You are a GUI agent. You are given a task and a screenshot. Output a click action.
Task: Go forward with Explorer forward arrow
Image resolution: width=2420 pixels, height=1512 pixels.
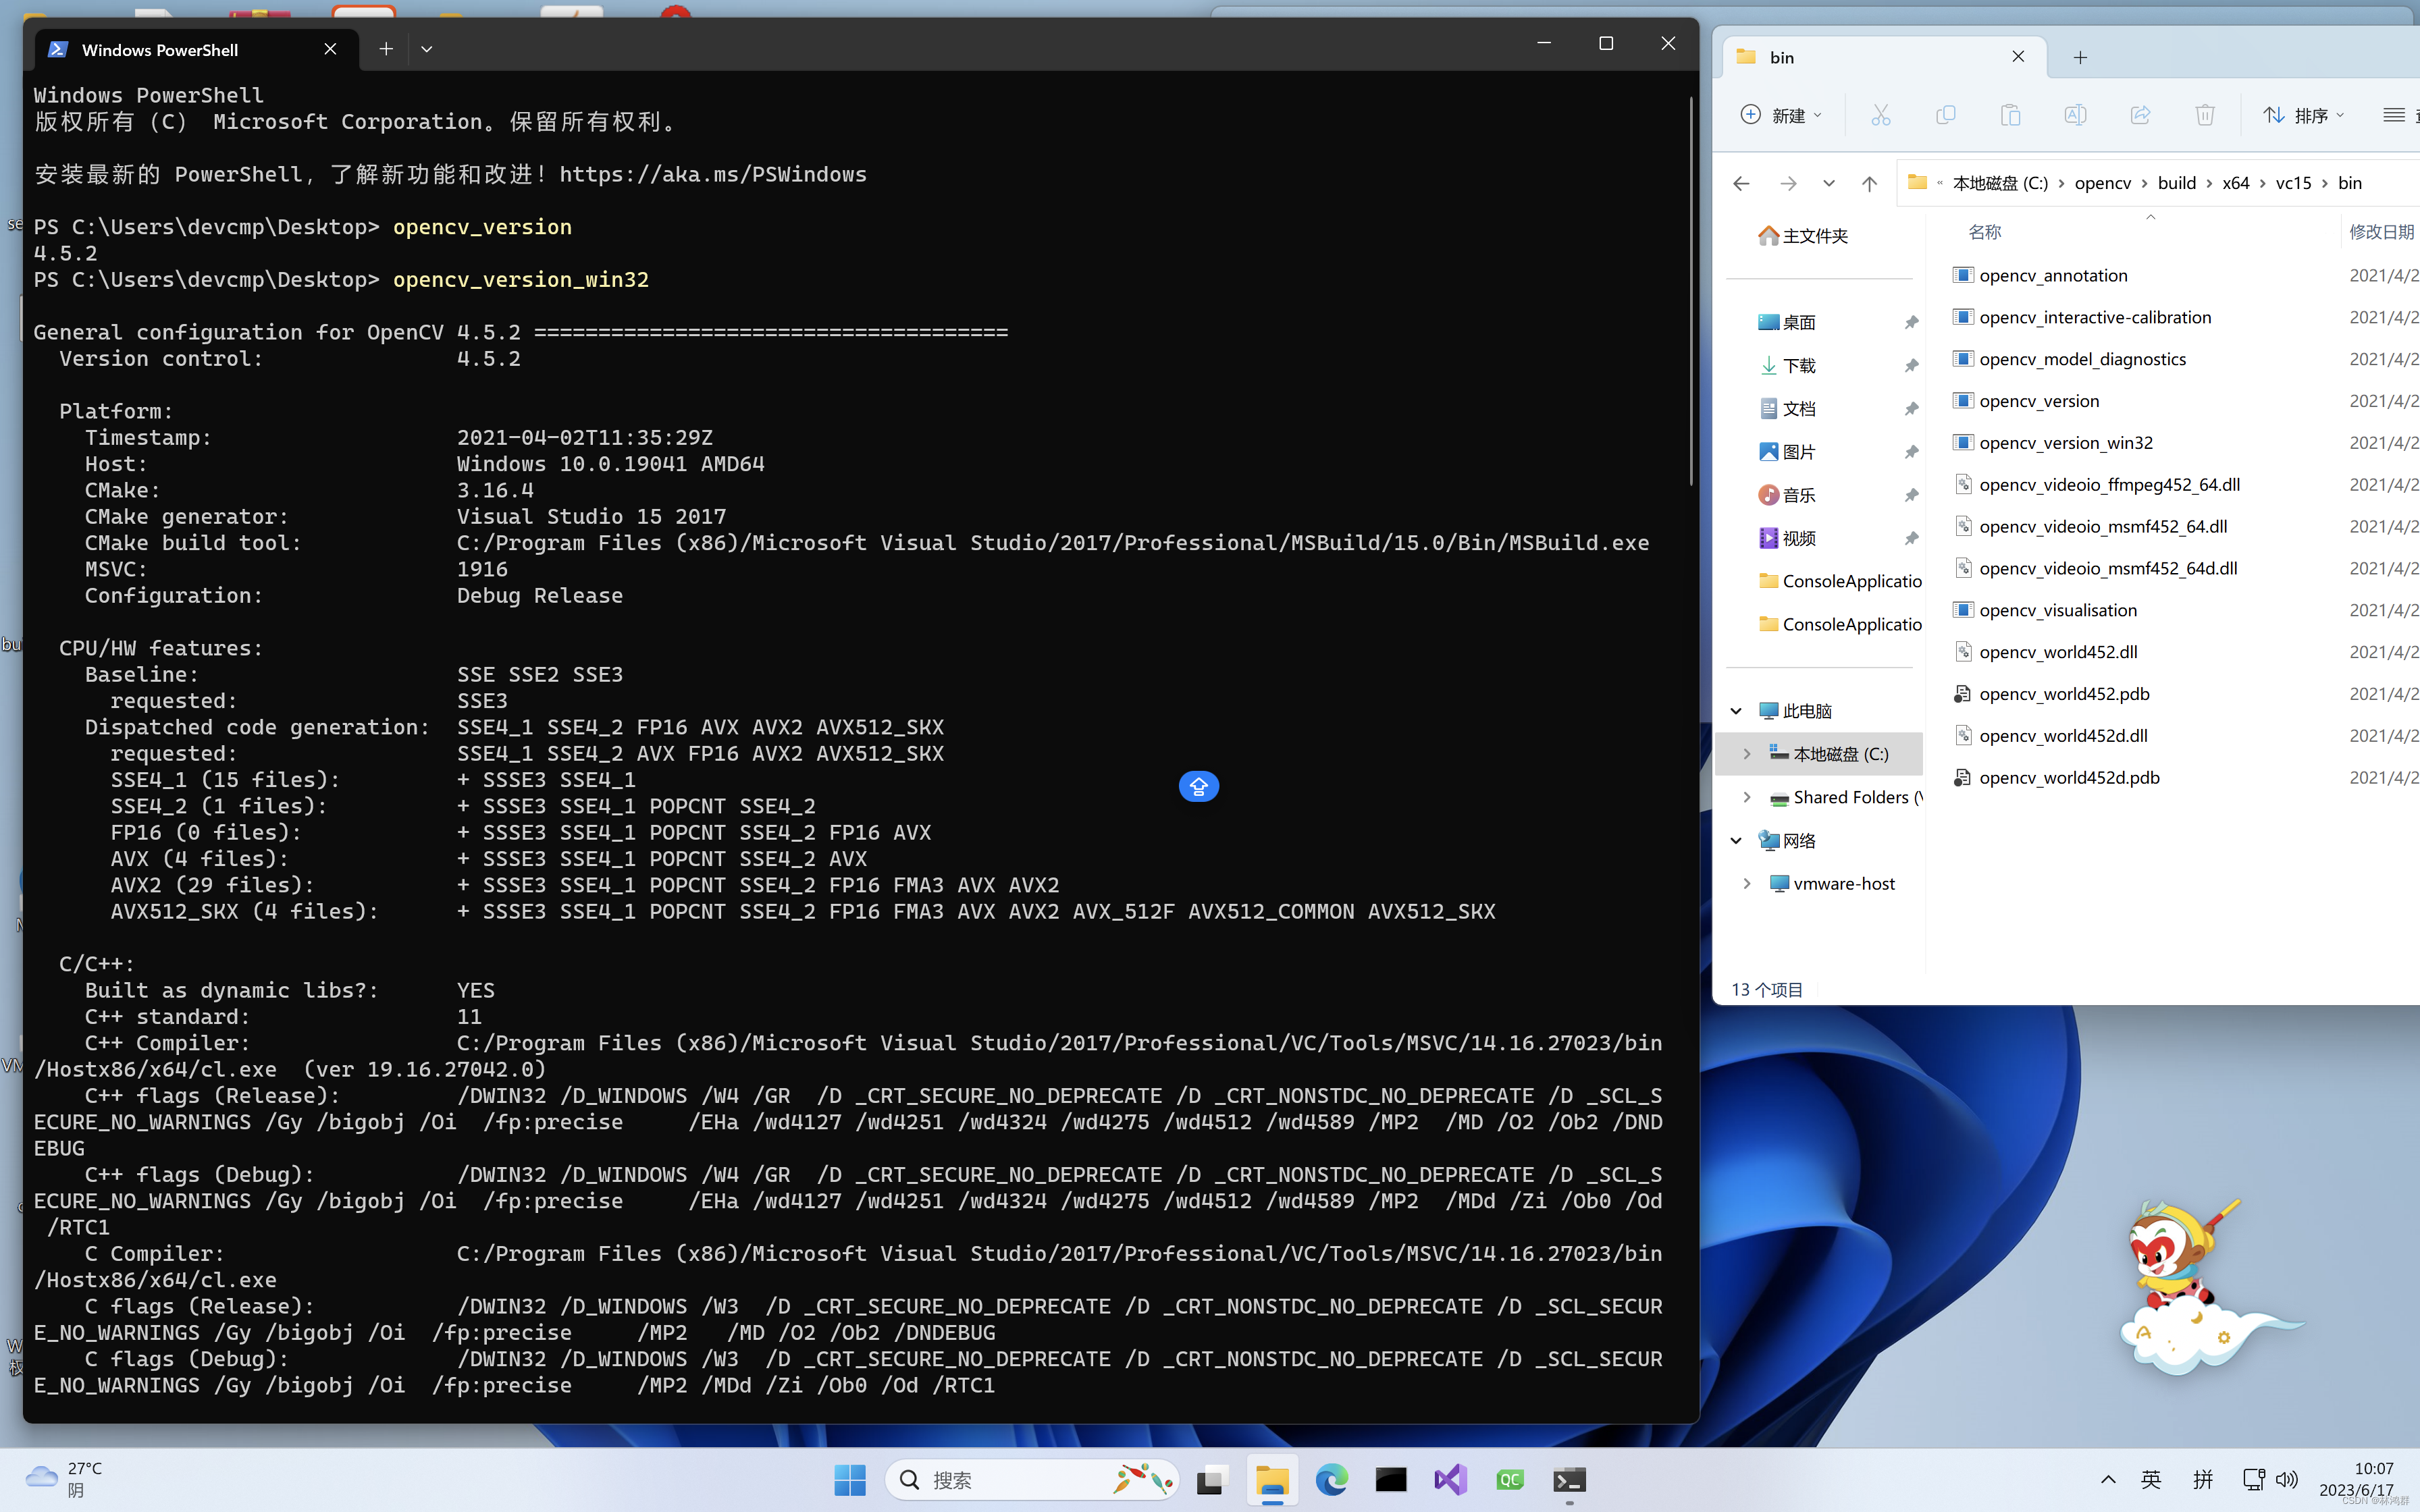[x=1788, y=183]
